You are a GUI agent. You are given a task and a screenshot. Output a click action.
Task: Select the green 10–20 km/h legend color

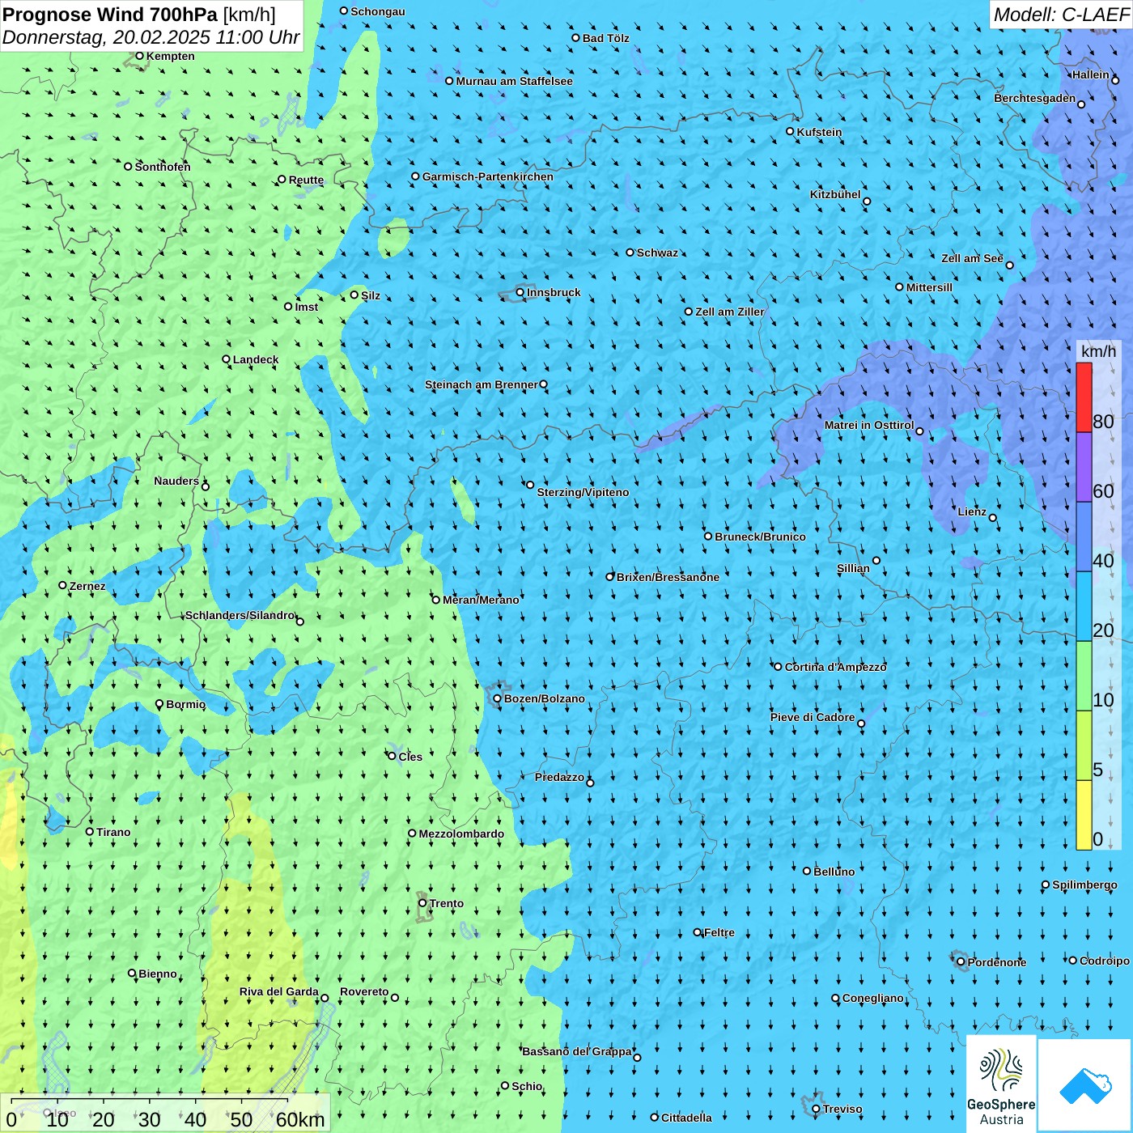click(x=1084, y=677)
